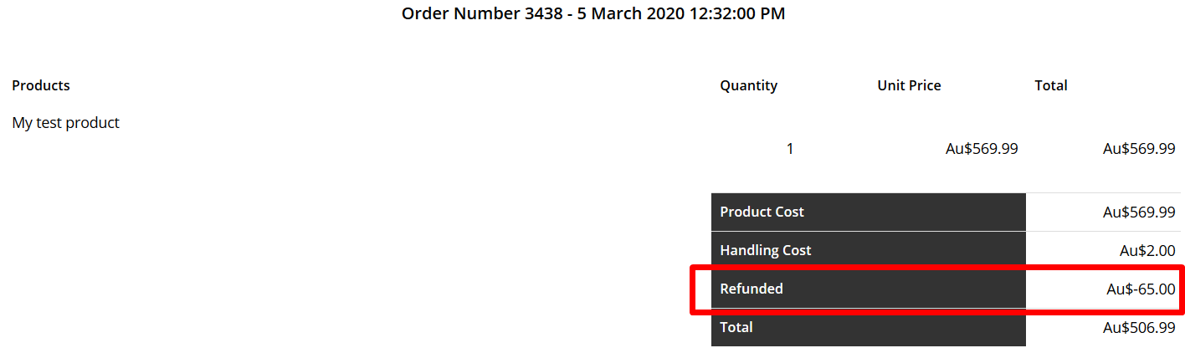Click the final total Au$506.99

pyautogui.click(x=1139, y=327)
